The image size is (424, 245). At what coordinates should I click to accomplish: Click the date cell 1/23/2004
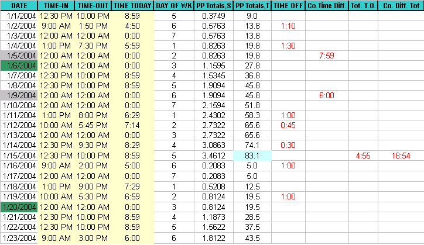click(19, 238)
